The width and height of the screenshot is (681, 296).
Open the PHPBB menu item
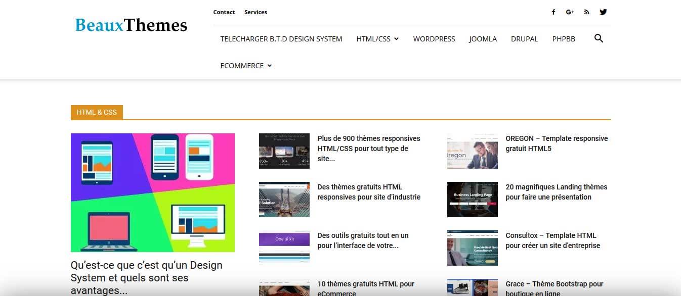564,39
